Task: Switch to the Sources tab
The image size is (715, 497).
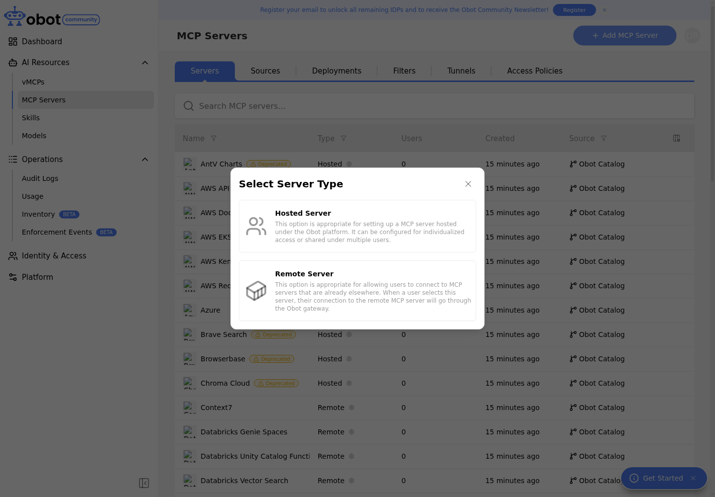Action: point(265,71)
